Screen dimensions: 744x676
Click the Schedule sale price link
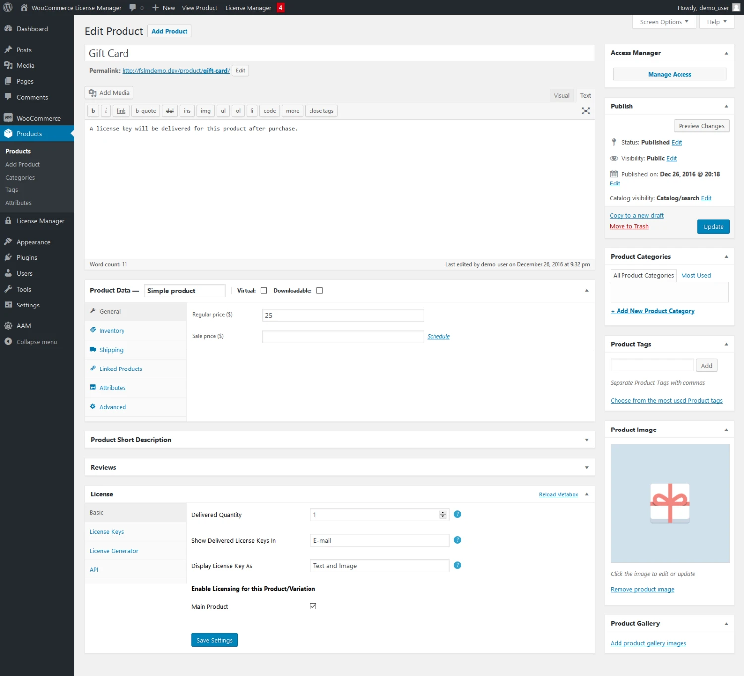438,337
